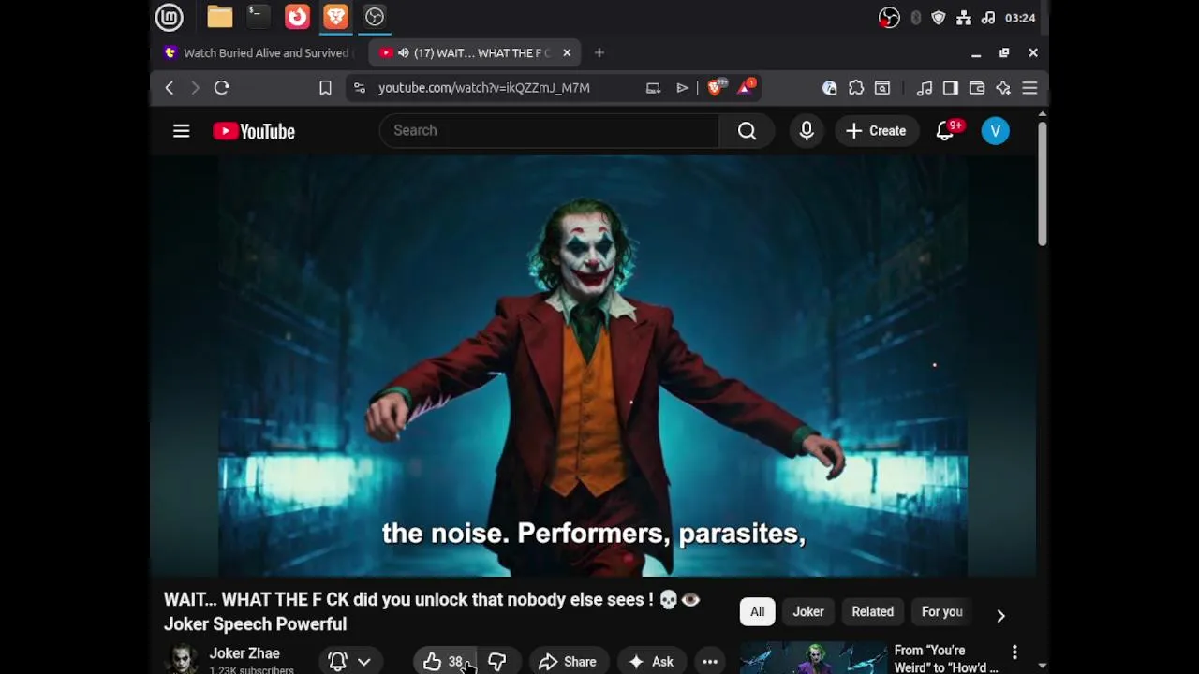Close the YouTube WAIT tab
This screenshot has height=674, width=1199.
pyautogui.click(x=567, y=53)
